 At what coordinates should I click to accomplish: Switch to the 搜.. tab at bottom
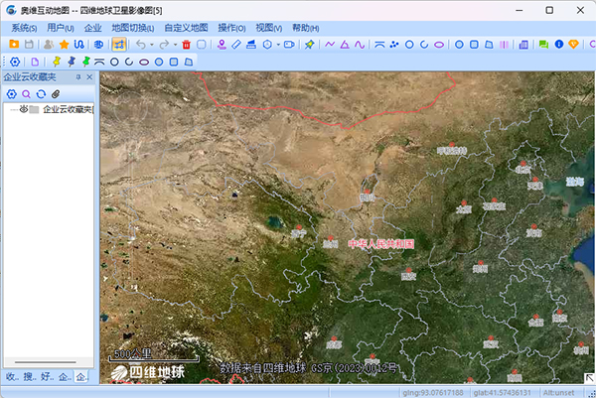point(29,377)
